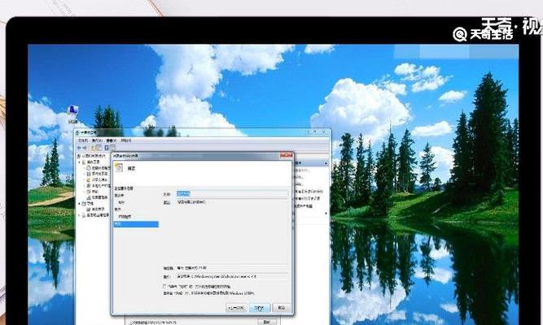Click the 取消 Cancel button in the wizard

[x=281, y=307]
